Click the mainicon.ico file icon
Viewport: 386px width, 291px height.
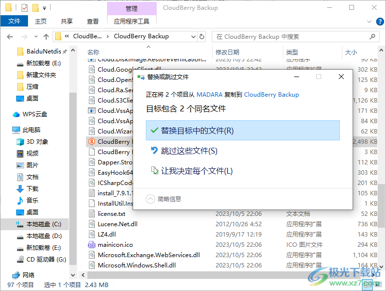[91, 245]
